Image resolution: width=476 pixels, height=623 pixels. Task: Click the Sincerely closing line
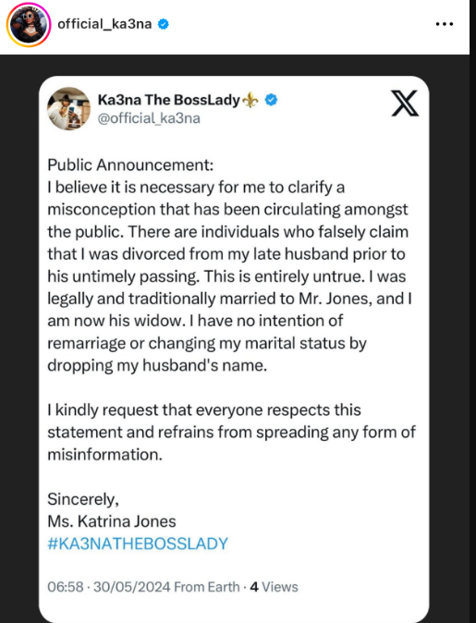click(83, 499)
